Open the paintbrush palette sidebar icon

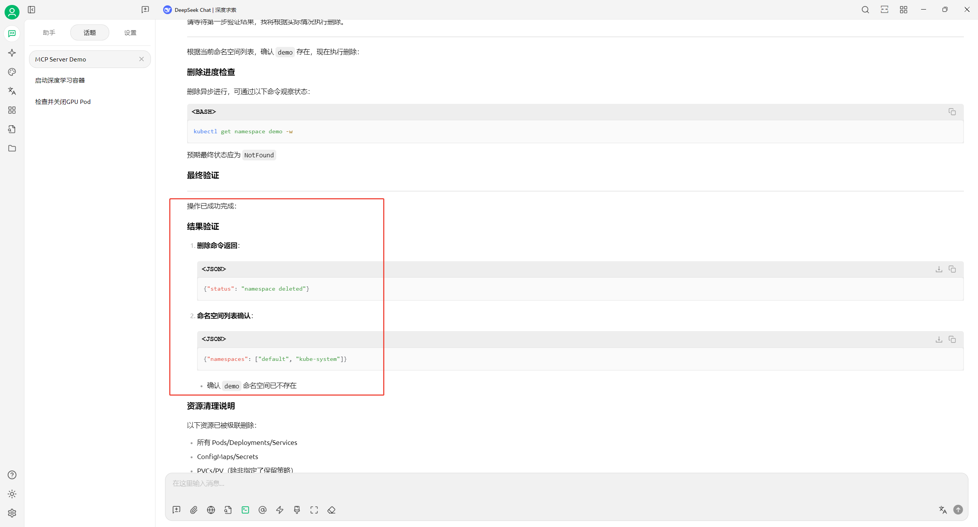tap(12, 72)
